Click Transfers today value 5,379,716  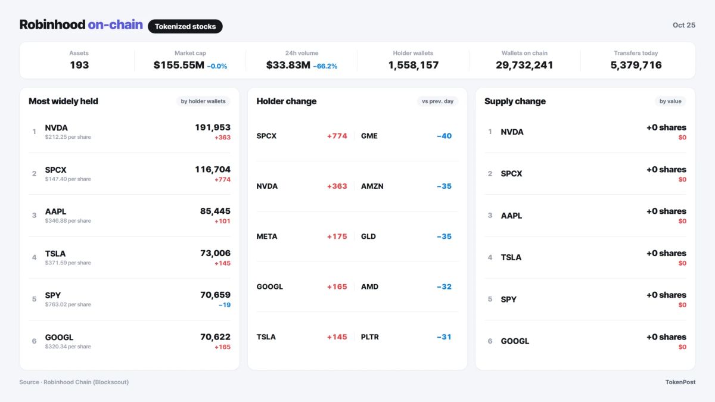[x=636, y=65]
